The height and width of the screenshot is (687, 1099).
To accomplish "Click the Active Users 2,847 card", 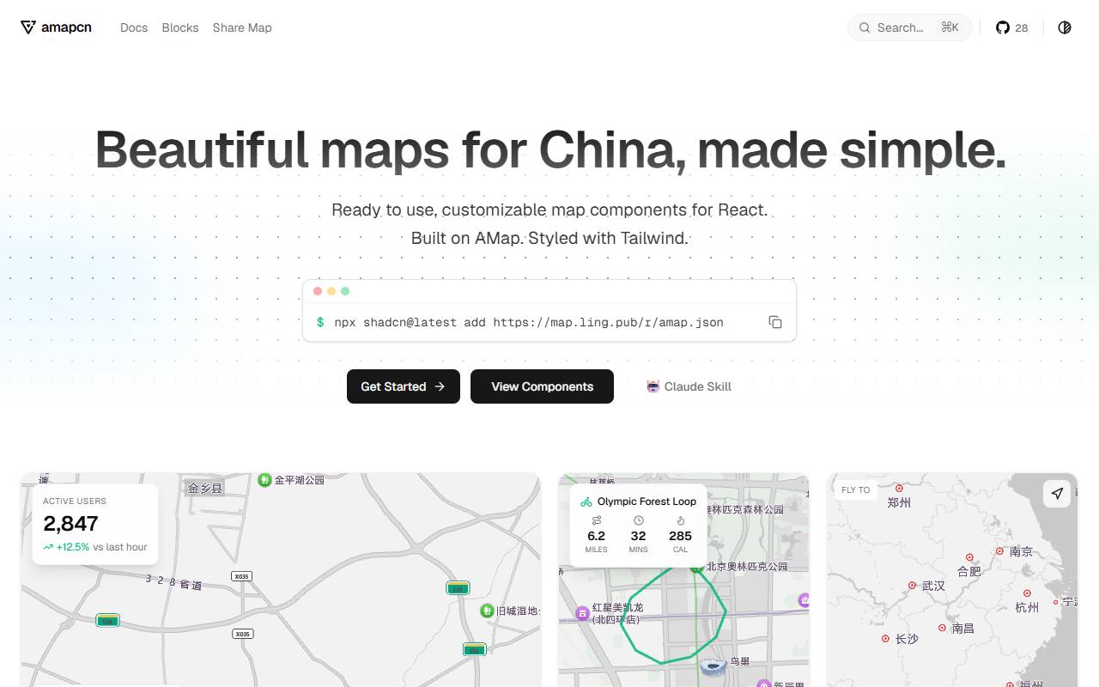I will [95, 524].
